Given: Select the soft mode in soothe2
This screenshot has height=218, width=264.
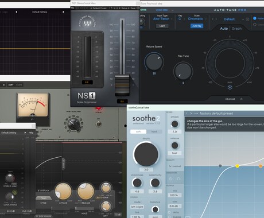Looking at the screenshot, I should 138,131.
